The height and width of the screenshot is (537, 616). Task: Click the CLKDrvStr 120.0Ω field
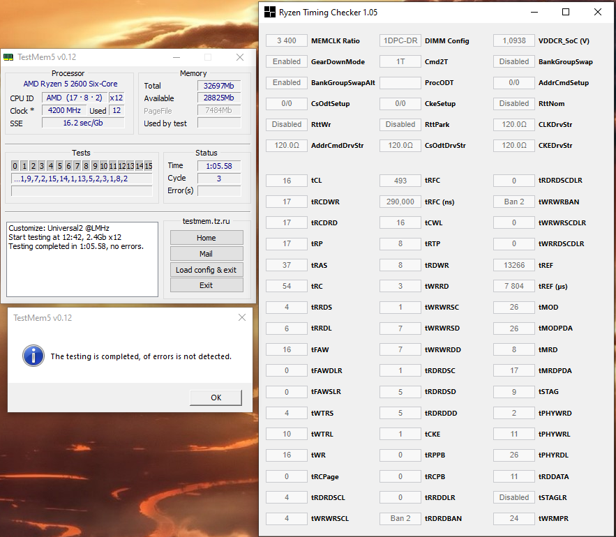[x=514, y=124]
